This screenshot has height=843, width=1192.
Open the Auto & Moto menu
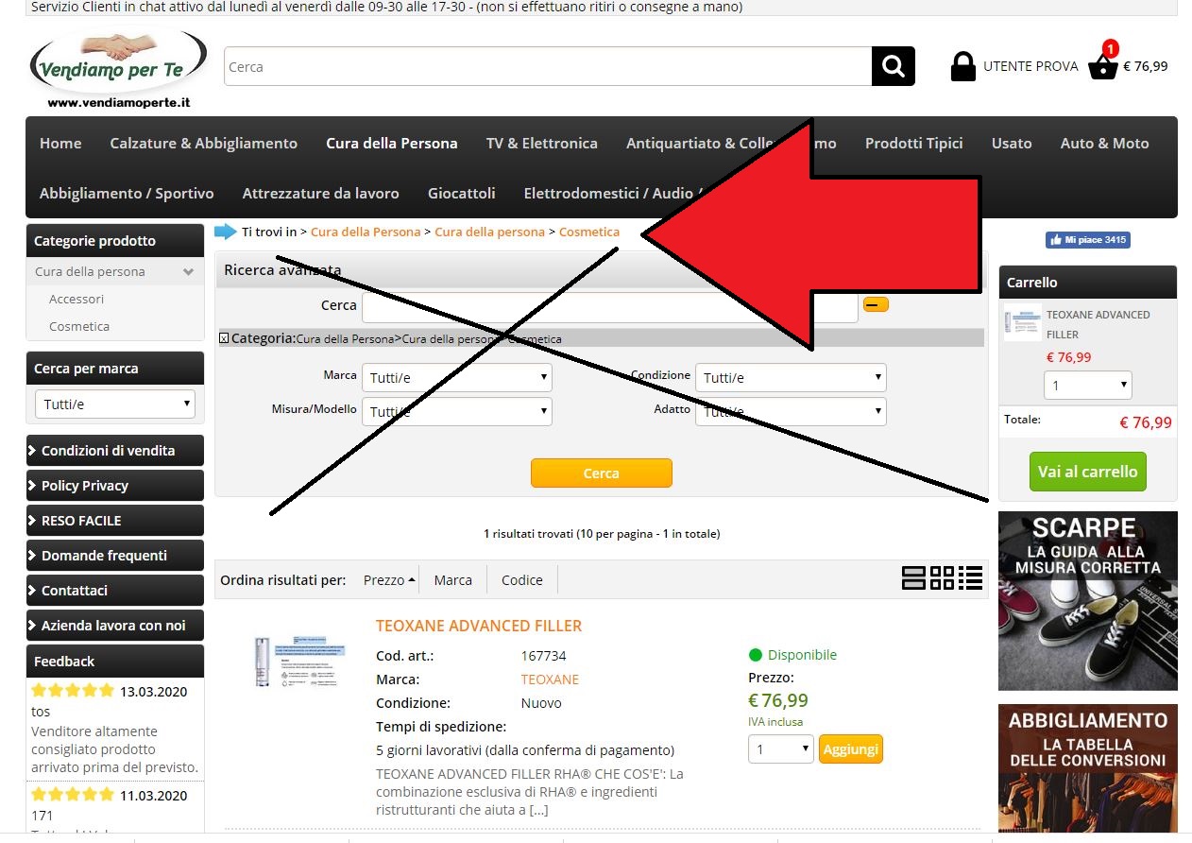(1104, 143)
